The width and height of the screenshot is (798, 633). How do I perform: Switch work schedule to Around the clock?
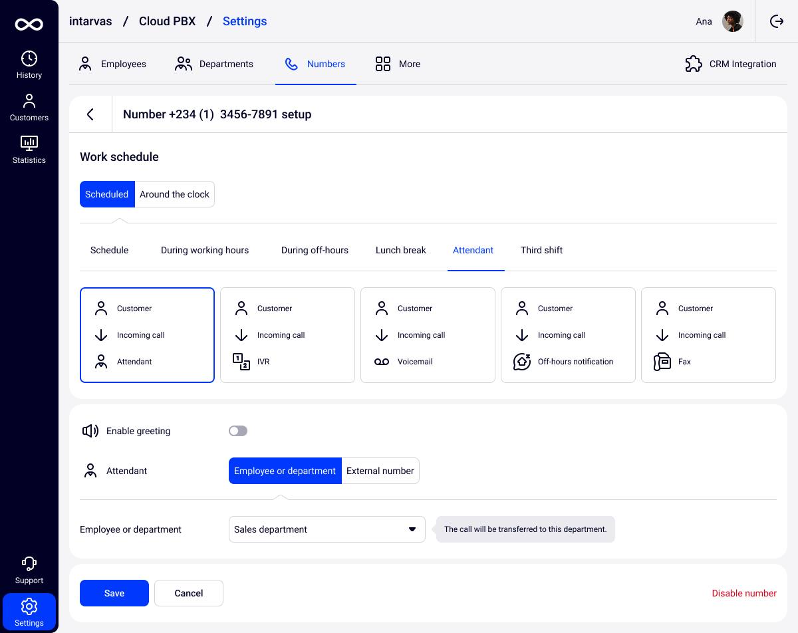[174, 194]
